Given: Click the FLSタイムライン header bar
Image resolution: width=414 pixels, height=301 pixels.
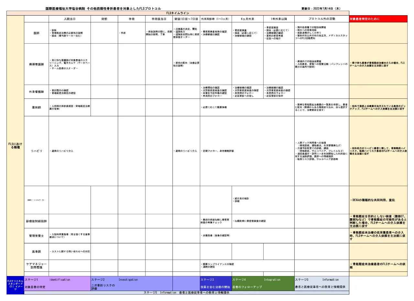Looking at the screenshot, I should click(x=178, y=13).
